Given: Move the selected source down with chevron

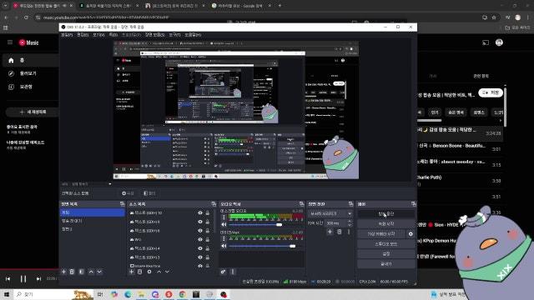Looking at the screenshot, I should (167, 272).
